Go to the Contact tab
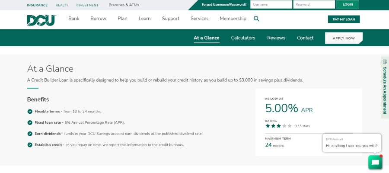This screenshot has height=173, width=389. tap(305, 38)
